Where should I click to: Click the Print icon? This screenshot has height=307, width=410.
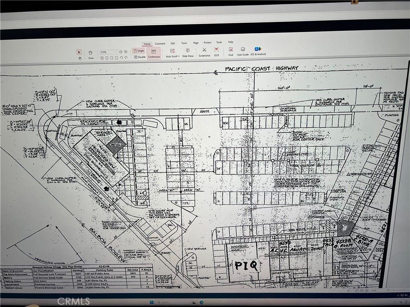click(x=91, y=55)
